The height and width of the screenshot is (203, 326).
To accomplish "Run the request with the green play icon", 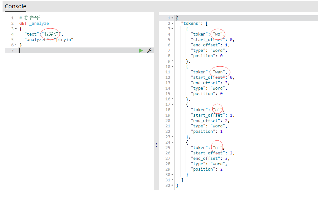I will [141, 51].
